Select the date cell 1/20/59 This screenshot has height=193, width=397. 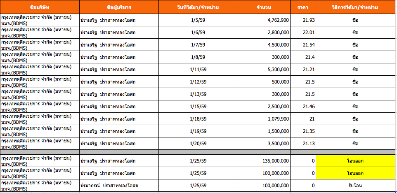point(199,144)
